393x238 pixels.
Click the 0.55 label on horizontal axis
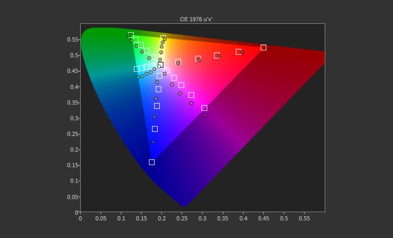[304, 219]
